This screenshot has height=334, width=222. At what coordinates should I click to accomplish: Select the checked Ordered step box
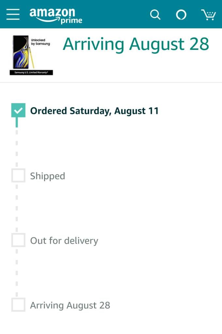[x=18, y=110]
